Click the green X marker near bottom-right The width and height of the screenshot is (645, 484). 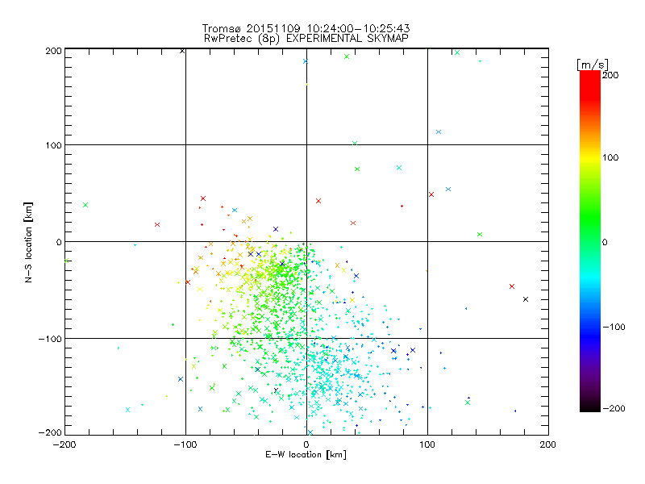tap(468, 402)
